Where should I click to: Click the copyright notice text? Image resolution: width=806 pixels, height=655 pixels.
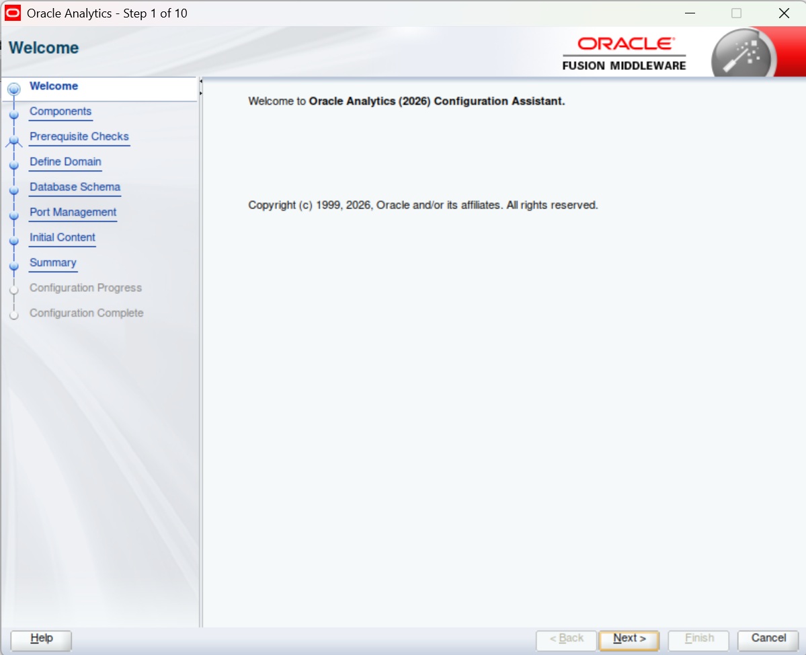point(423,205)
